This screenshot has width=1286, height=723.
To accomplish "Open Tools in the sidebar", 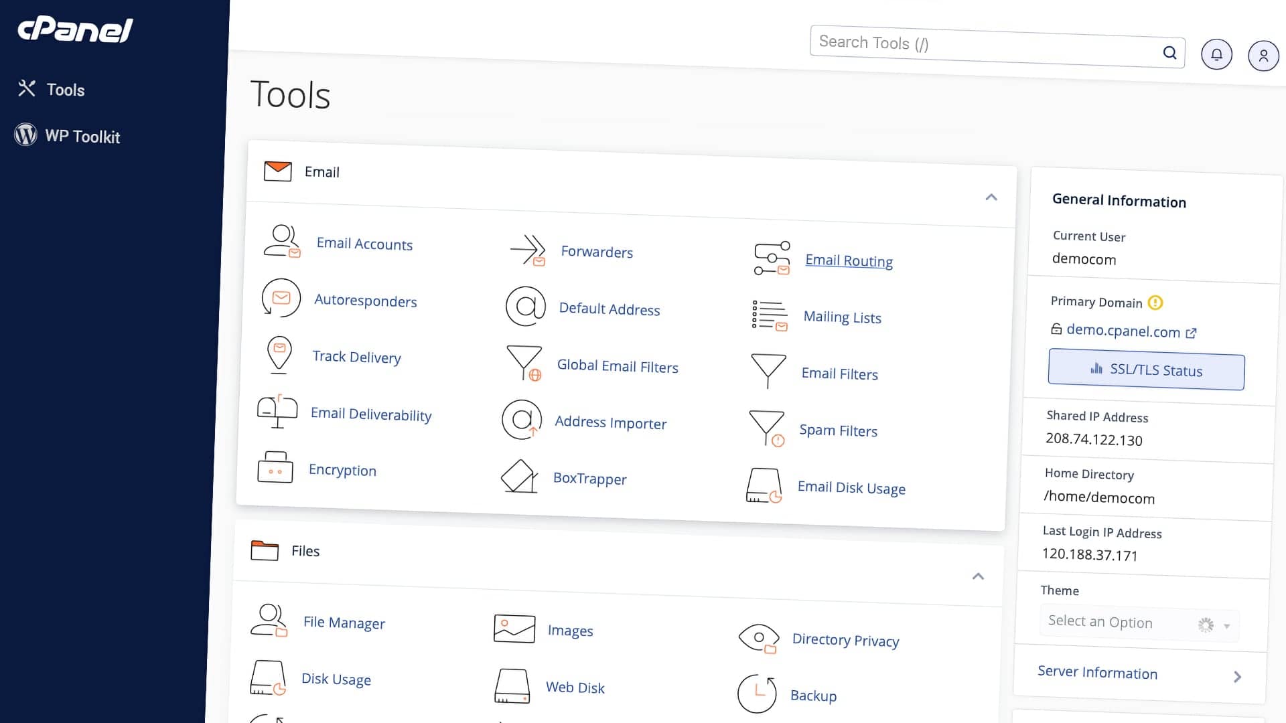I will pos(65,90).
